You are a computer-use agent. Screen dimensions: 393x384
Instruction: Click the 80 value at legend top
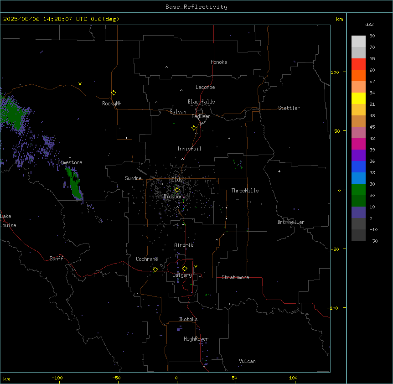(372, 36)
